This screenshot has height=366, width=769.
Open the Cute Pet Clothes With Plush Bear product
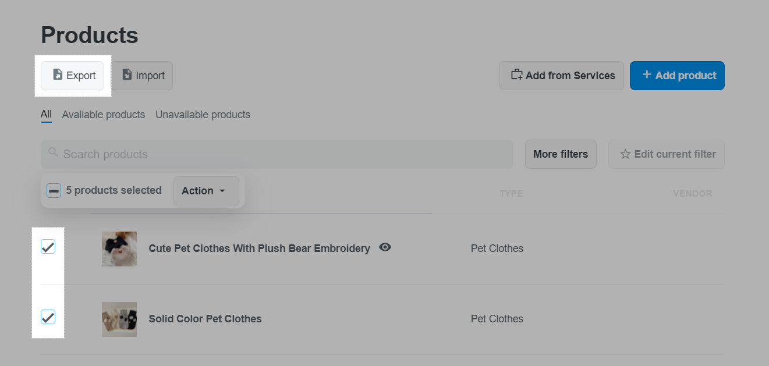[x=259, y=248]
